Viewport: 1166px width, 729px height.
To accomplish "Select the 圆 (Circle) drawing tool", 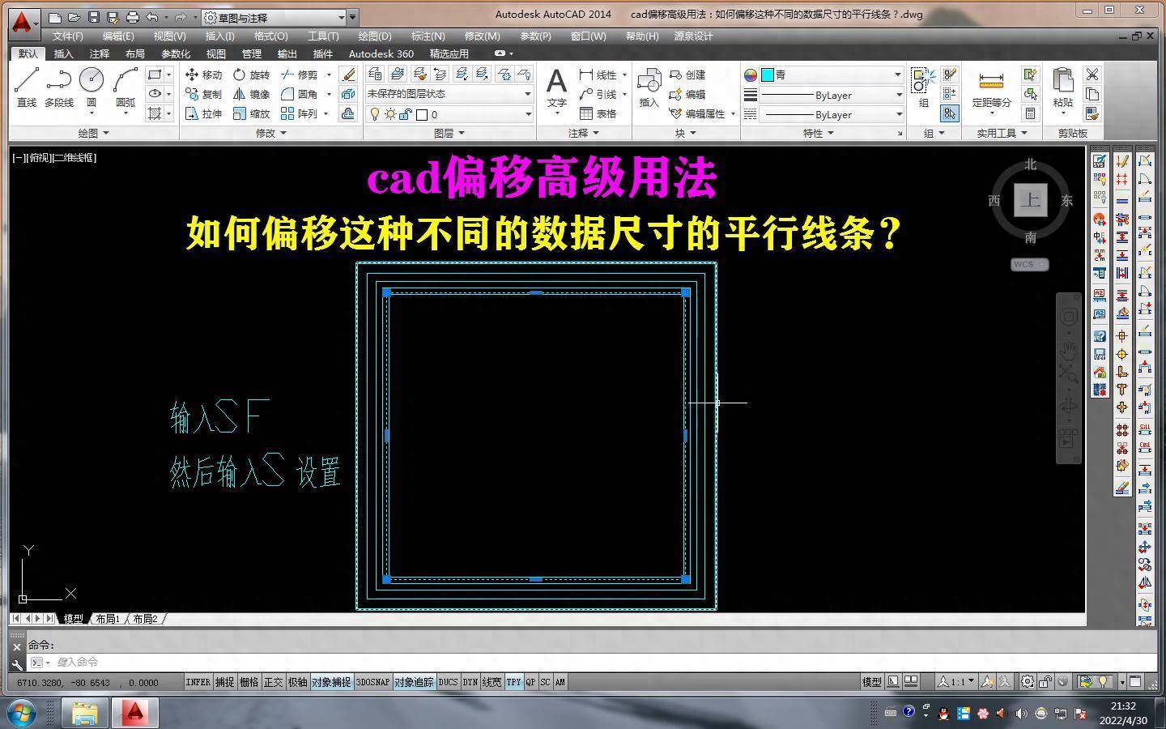I will pos(91,87).
